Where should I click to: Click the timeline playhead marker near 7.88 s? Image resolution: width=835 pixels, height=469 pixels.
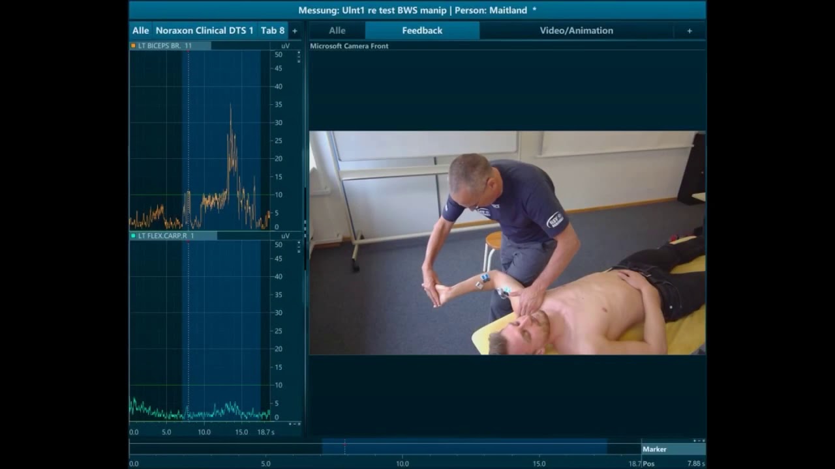[x=344, y=447]
